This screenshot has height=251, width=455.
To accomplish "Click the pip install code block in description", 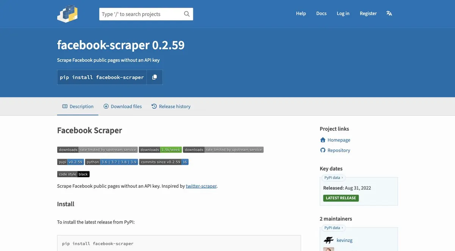I will (x=179, y=243).
